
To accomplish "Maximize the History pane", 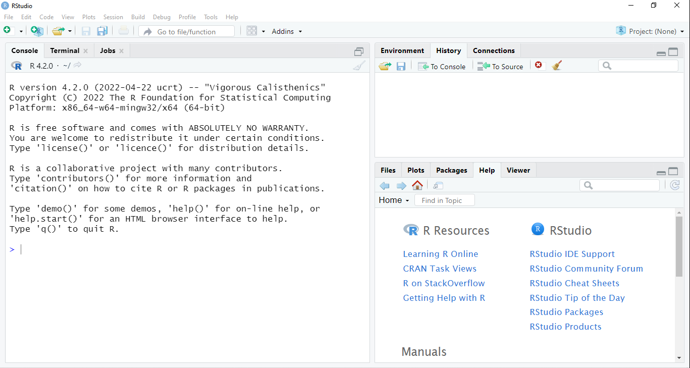I will point(673,51).
